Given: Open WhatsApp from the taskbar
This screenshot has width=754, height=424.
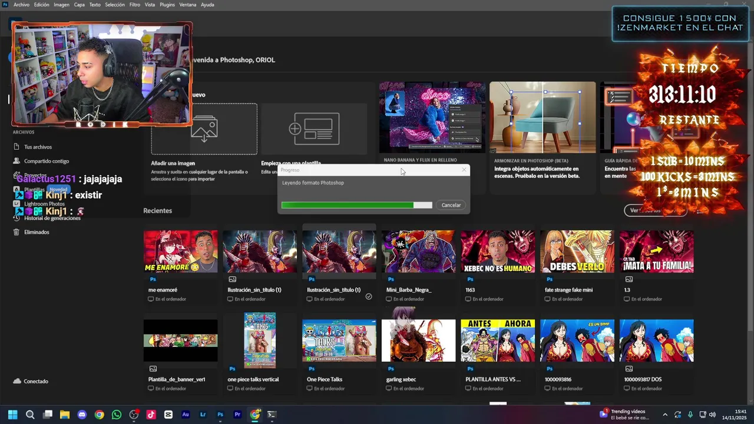Looking at the screenshot, I should point(117,415).
